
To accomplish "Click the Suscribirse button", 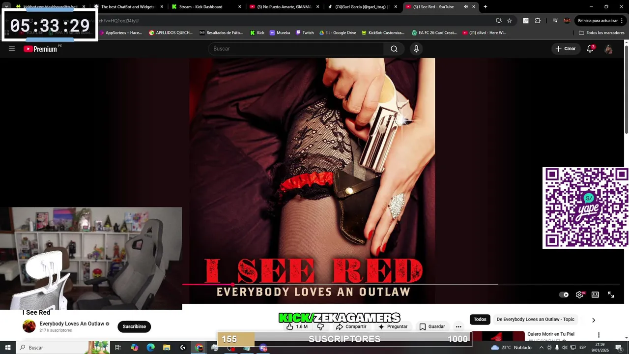I will (x=134, y=326).
